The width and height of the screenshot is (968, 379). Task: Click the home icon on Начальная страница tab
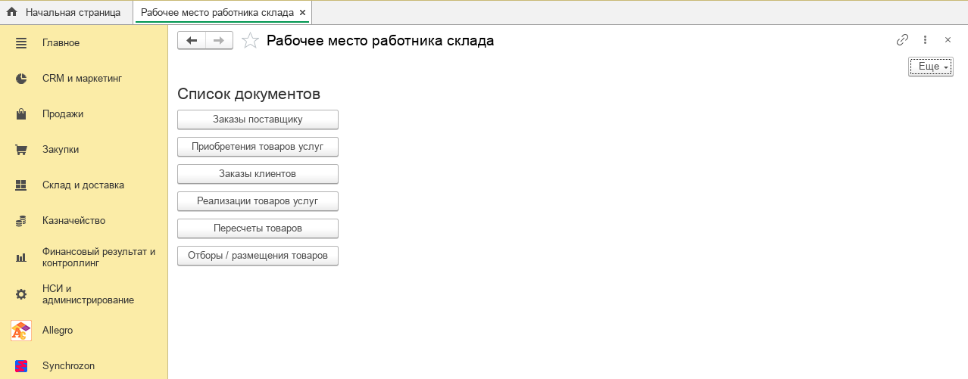12,12
